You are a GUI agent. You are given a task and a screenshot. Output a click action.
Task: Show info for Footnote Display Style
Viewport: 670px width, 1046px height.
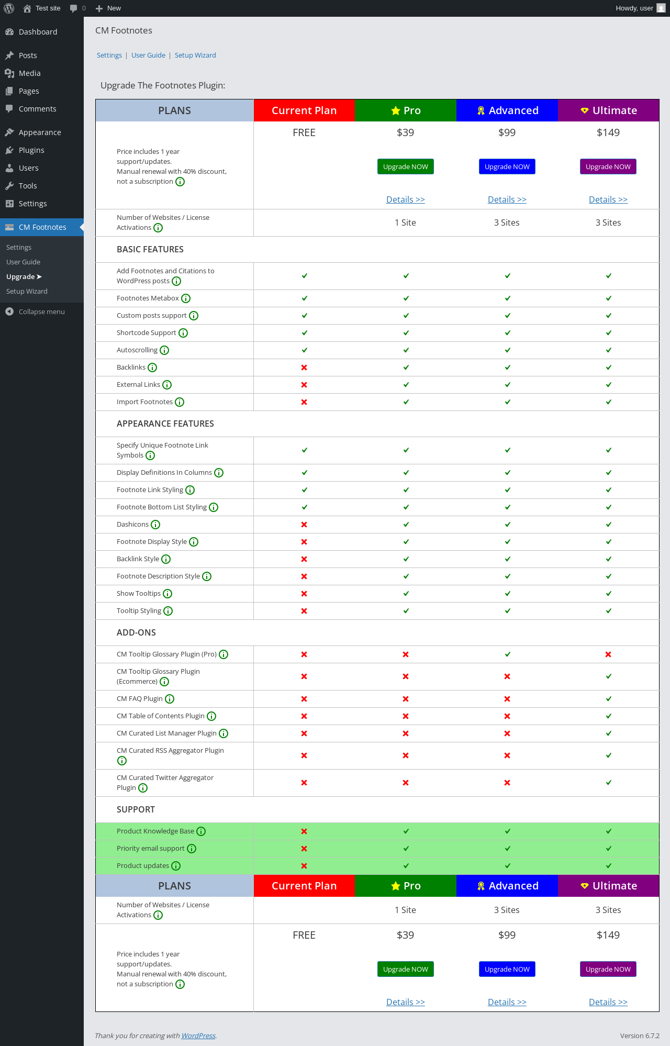194,542
